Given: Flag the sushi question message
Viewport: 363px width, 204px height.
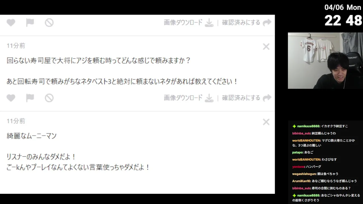Looking at the screenshot, I should tap(30, 98).
